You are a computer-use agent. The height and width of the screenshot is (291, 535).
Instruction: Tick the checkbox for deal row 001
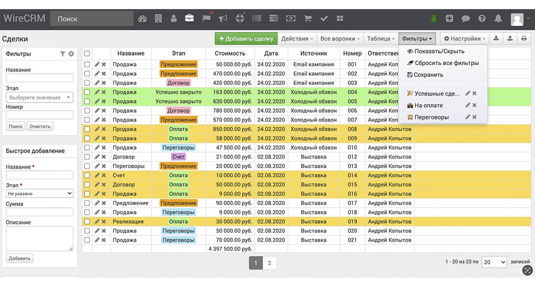click(87, 65)
